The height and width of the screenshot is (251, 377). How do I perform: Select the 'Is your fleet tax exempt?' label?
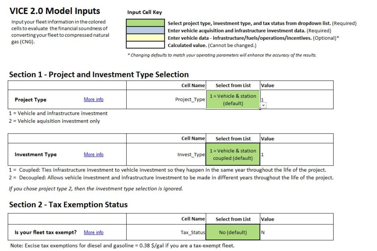(45, 233)
